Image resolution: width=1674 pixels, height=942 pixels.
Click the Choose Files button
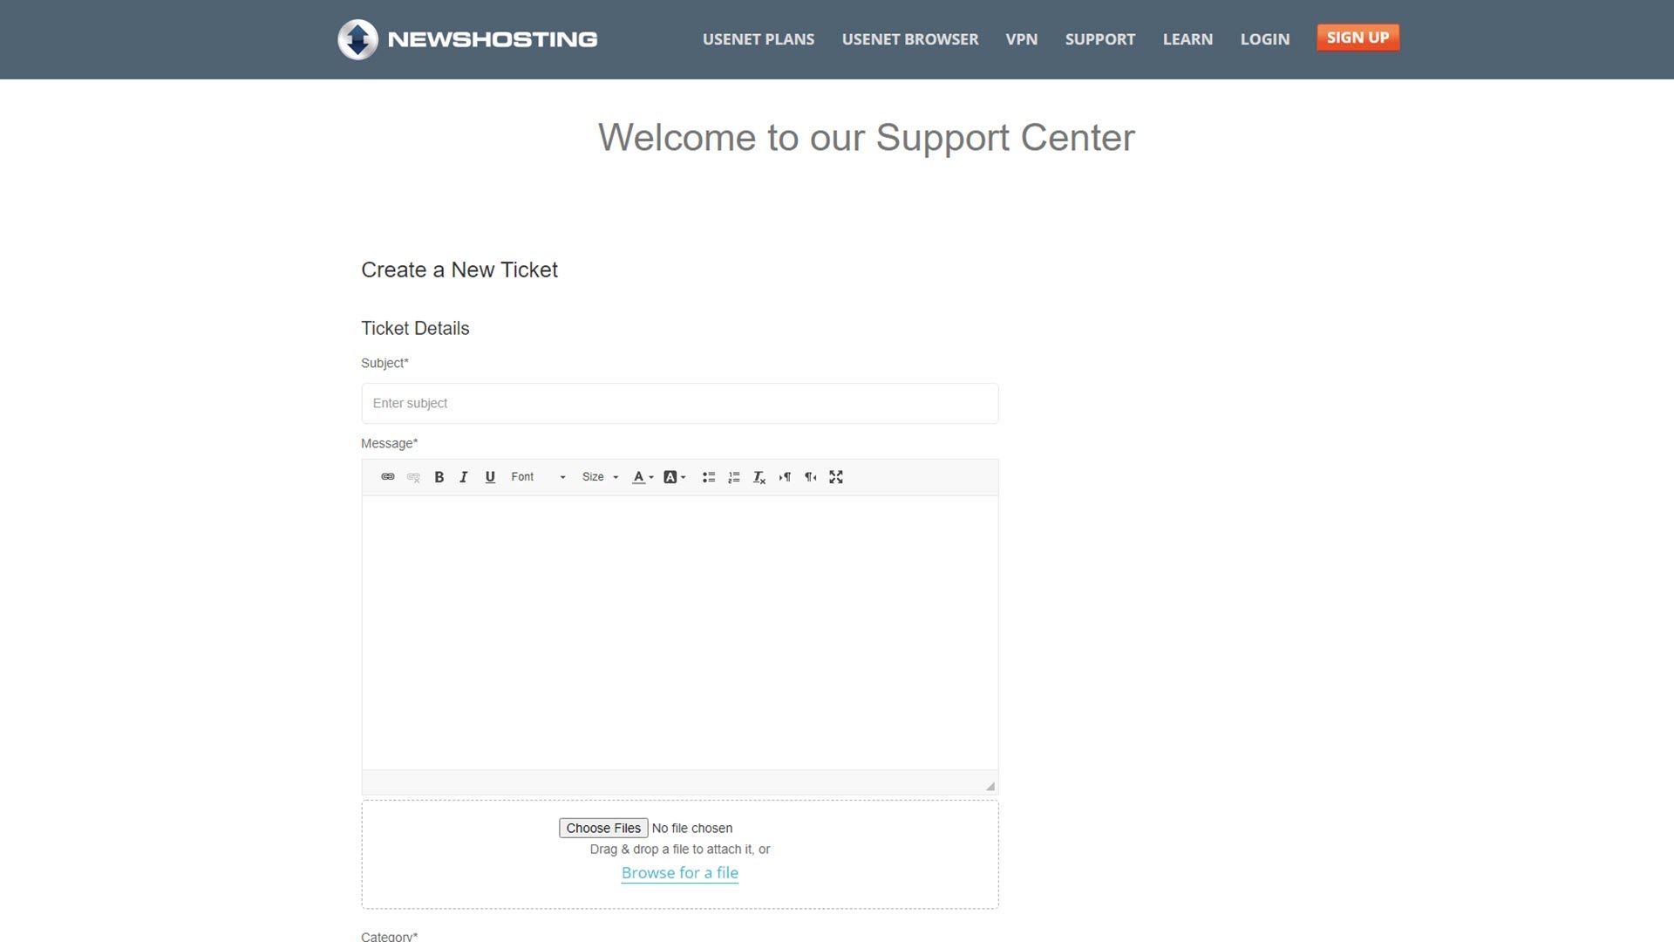(x=603, y=828)
